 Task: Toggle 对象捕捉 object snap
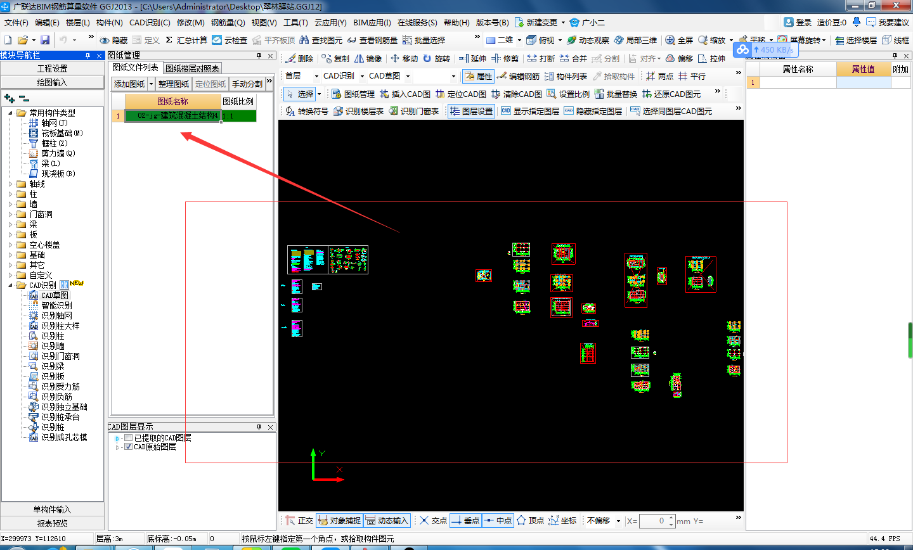point(339,520)
